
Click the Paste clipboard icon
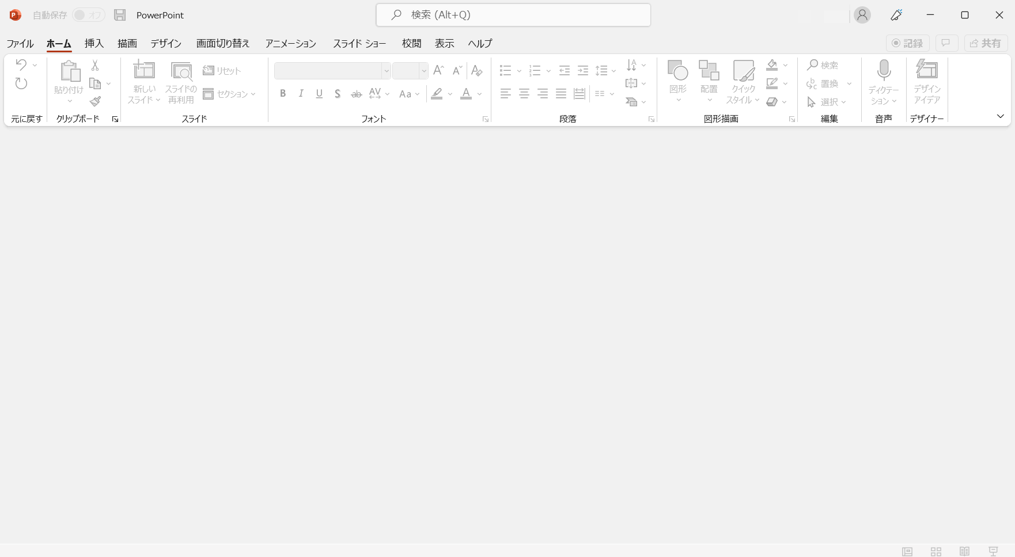tap(70, 71)
